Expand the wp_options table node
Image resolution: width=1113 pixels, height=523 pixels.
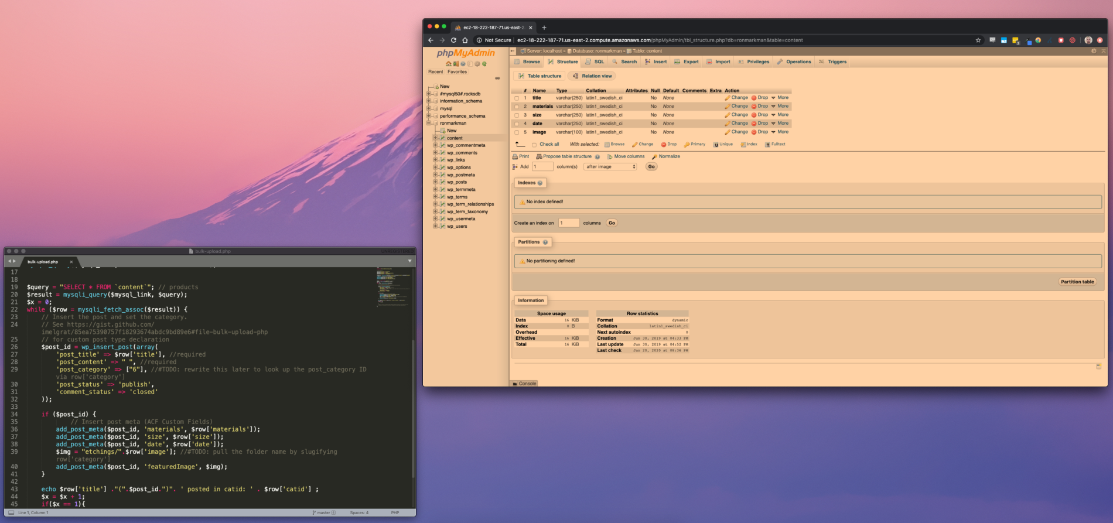[435, 168]
